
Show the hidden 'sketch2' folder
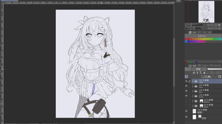(x=186, y=101)
